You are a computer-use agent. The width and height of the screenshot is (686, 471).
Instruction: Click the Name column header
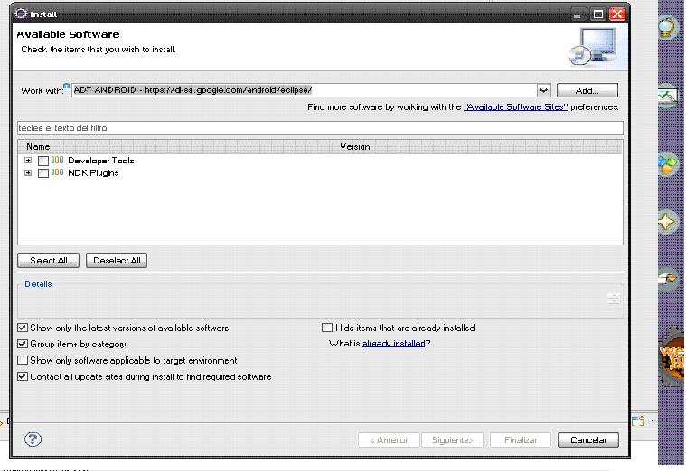(x=38, y=147)
